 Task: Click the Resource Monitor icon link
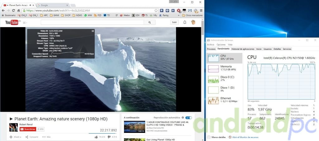pos(230,137)
